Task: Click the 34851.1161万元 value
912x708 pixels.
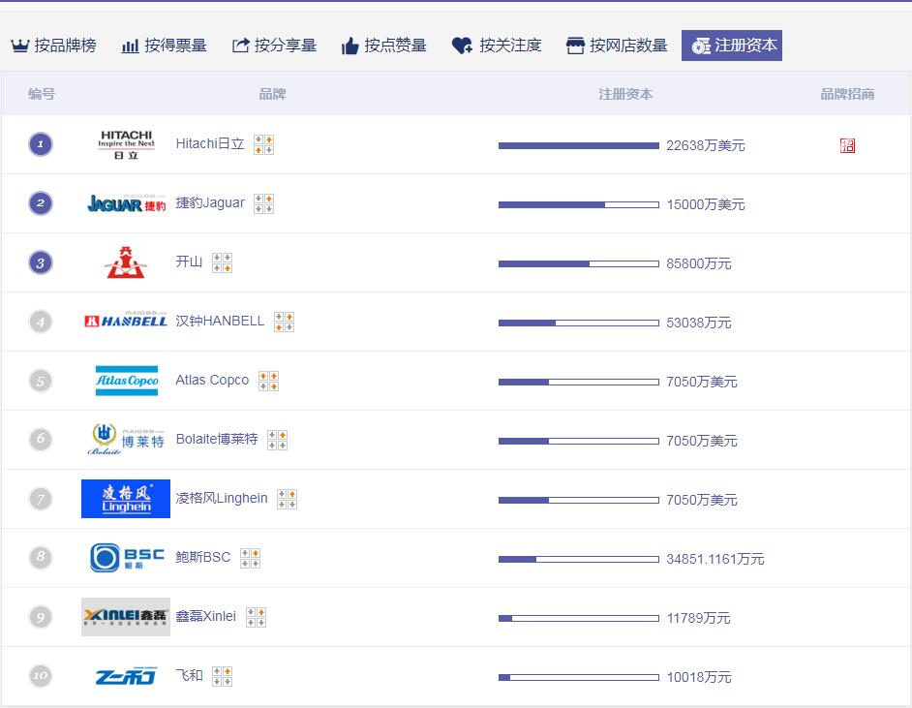Action: (715, 559)
